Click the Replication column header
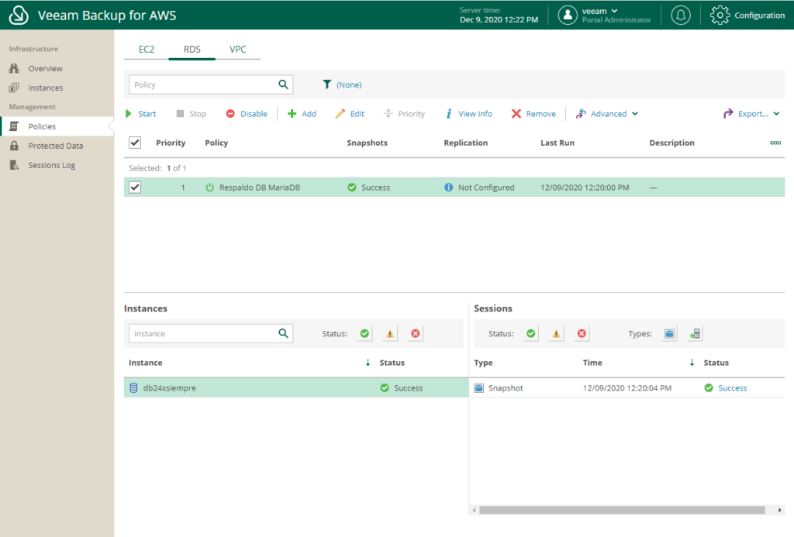 465,143
